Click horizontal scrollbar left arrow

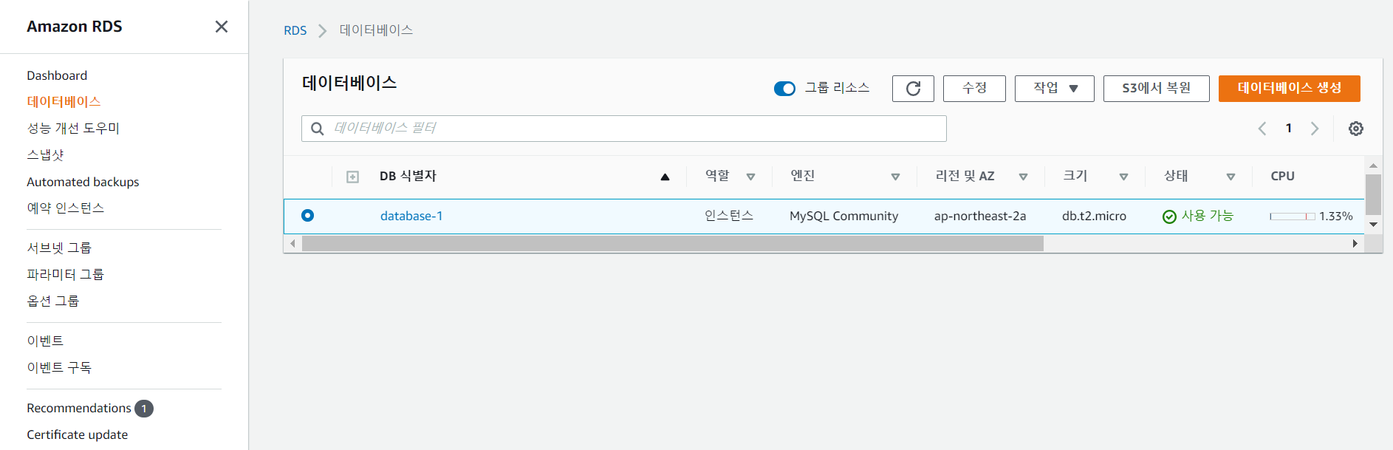(292, 244)
